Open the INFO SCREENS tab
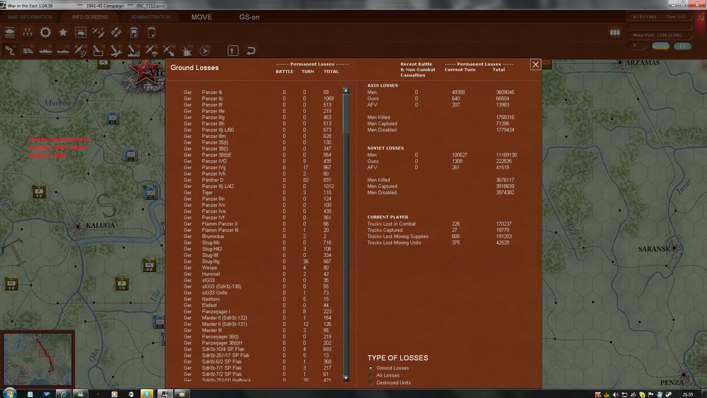 coord(90,17)
